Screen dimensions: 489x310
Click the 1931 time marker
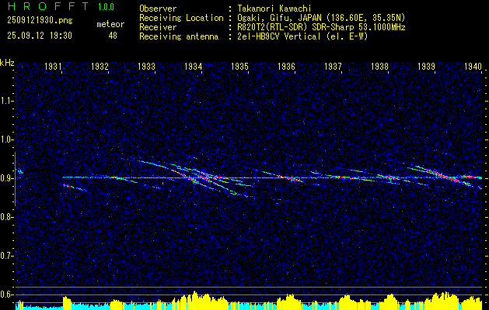[x=53, y=66]
